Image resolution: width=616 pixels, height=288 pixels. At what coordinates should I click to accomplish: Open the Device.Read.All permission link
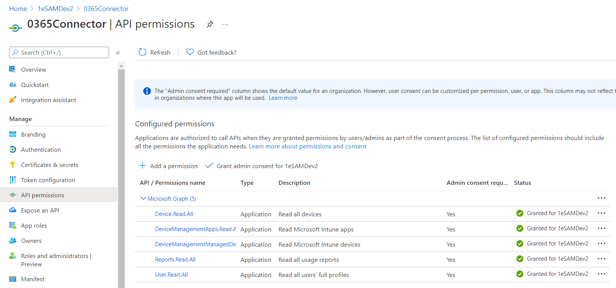point(174,214)
